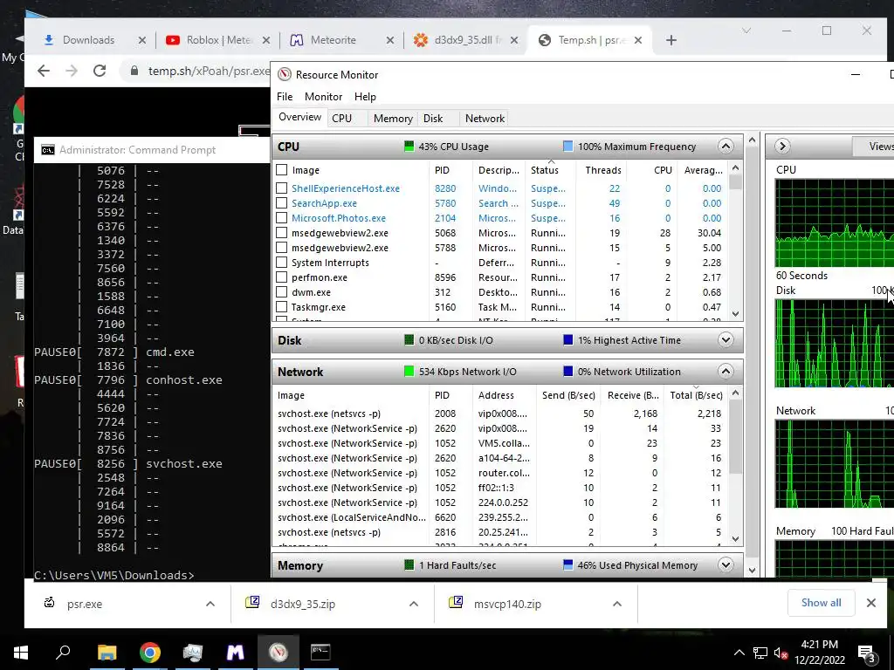The width and height of the screenshot is (894, 670).
Task: Open the File menu in Resource Monitor
Action: [x=285, y=97]
